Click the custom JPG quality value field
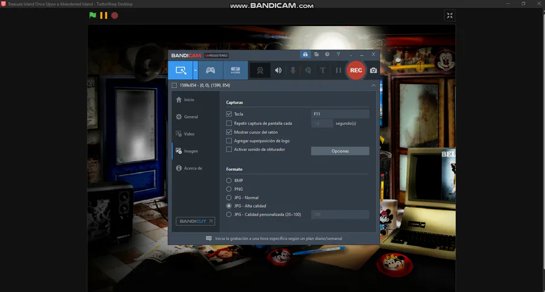545x292 pixels. (340, 214)
